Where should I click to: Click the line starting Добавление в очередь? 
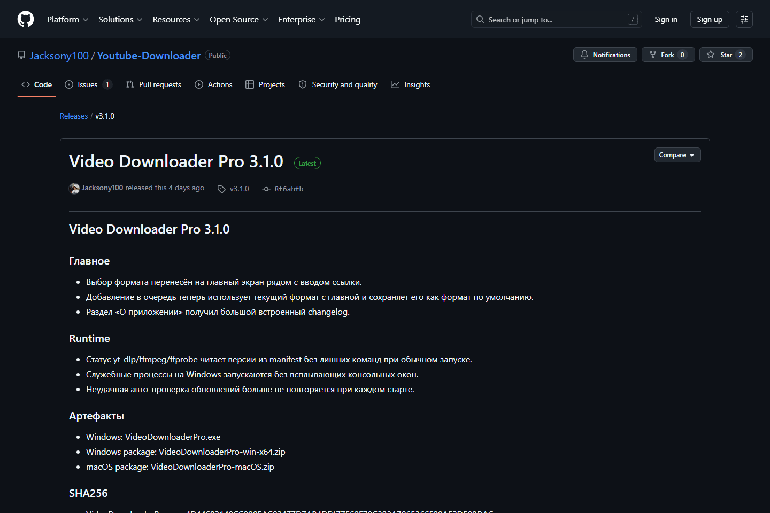310,297
